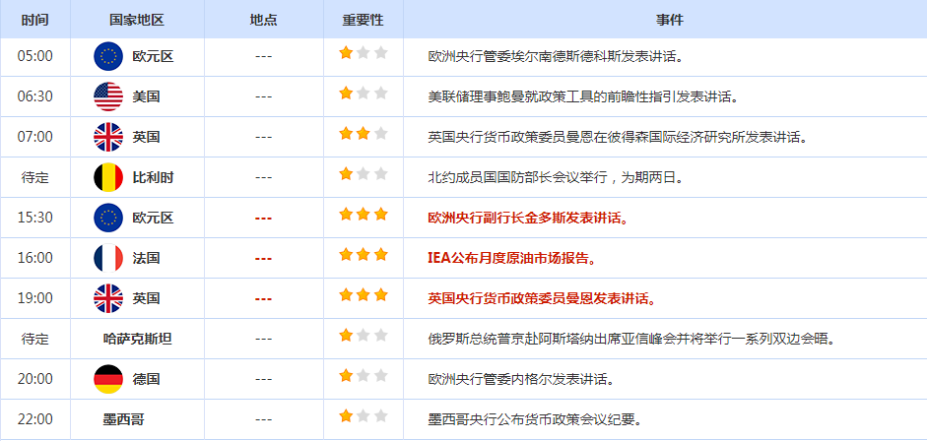Select the UK flag in 19:00 row
Screen dimensions: 927x441
107,297
